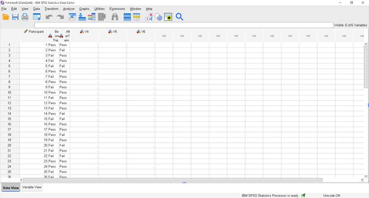Click the vertical scrollbar down arrow
The image size is (369, 198).
(x=366, y=176)
